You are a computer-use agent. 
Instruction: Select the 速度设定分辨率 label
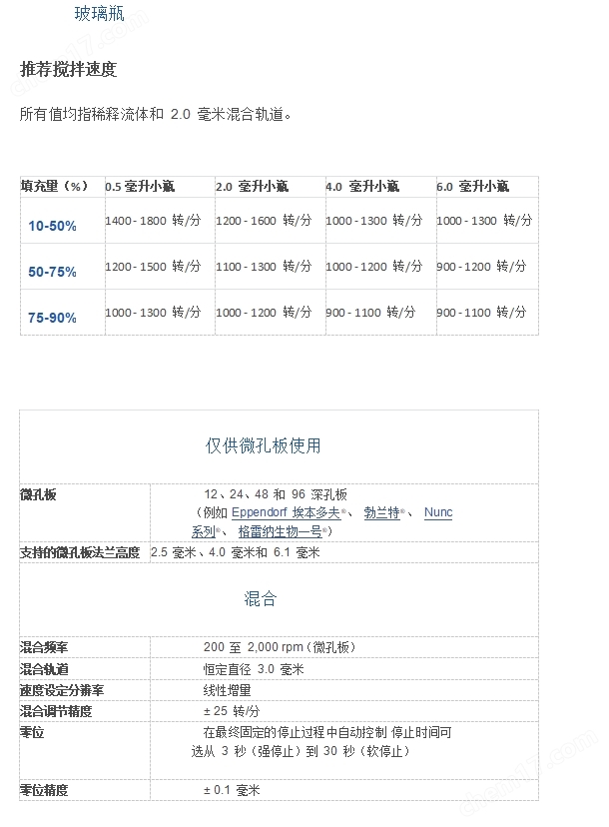(x=62, y=690)
